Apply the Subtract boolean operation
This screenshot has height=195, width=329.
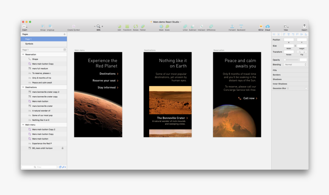(192, 26)
